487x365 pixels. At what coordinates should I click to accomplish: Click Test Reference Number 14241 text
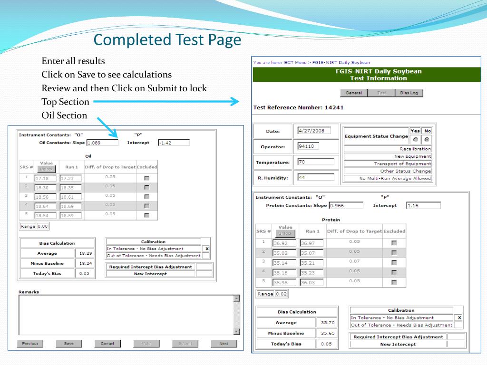click(299, 108)
